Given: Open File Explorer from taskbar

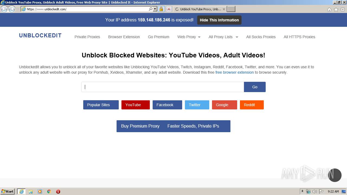Looking at the screenshot, I should 31,191.
